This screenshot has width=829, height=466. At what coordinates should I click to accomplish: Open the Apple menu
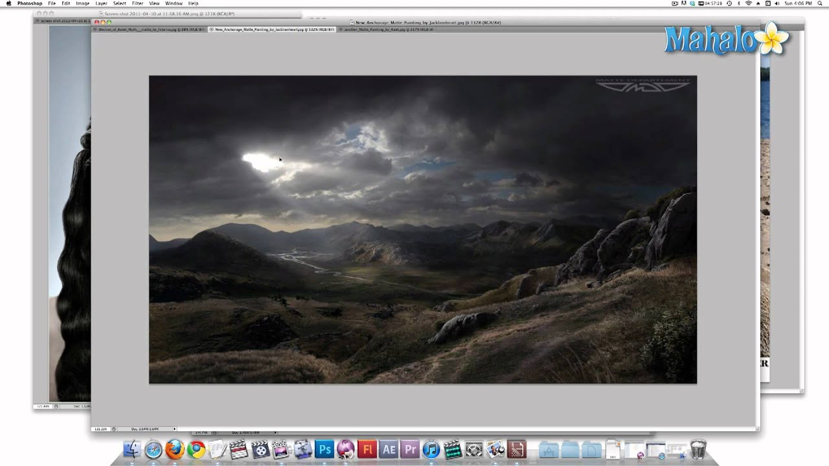click(8, 3)
